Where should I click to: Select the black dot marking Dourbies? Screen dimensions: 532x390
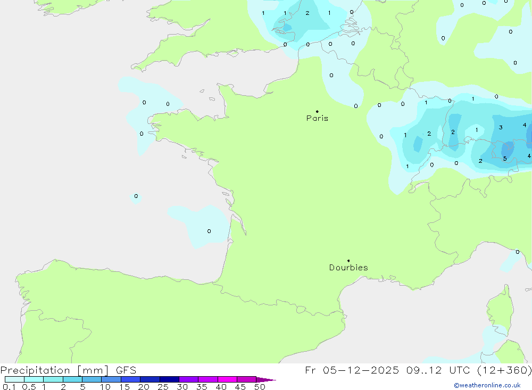coord(348,261)
